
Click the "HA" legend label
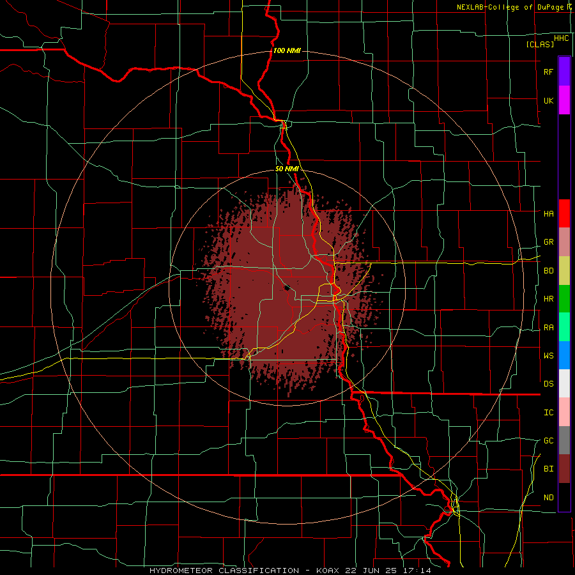[x=548, y=213]
